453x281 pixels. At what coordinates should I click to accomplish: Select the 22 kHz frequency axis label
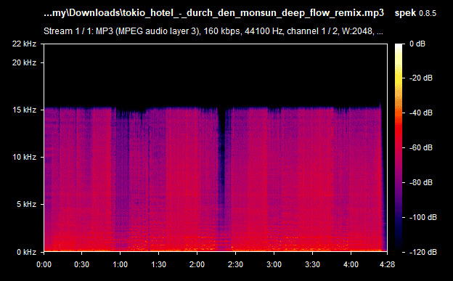click(24, 44)
